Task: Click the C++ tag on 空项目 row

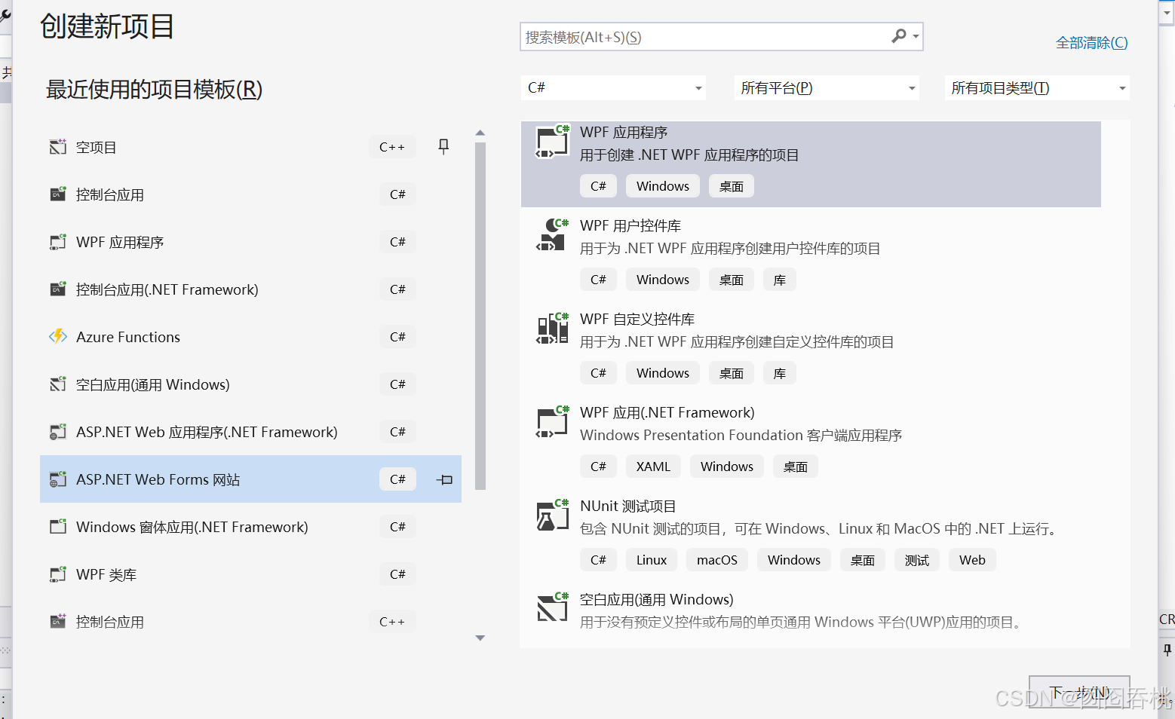Action: pos(392,147)
